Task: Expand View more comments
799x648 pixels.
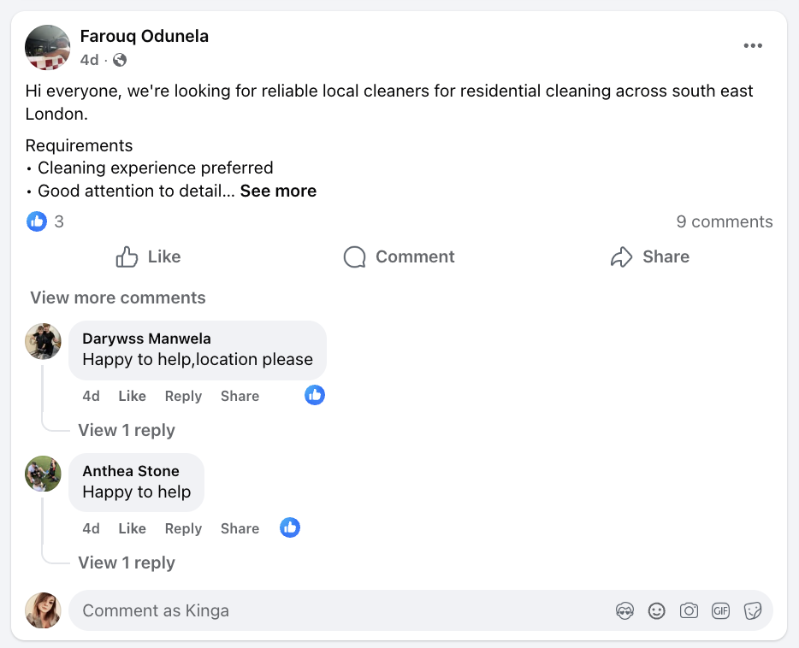Action: coord(118,297)
